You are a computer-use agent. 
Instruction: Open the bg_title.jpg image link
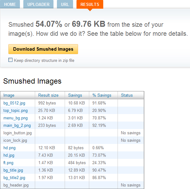click(x=13, y=170)
